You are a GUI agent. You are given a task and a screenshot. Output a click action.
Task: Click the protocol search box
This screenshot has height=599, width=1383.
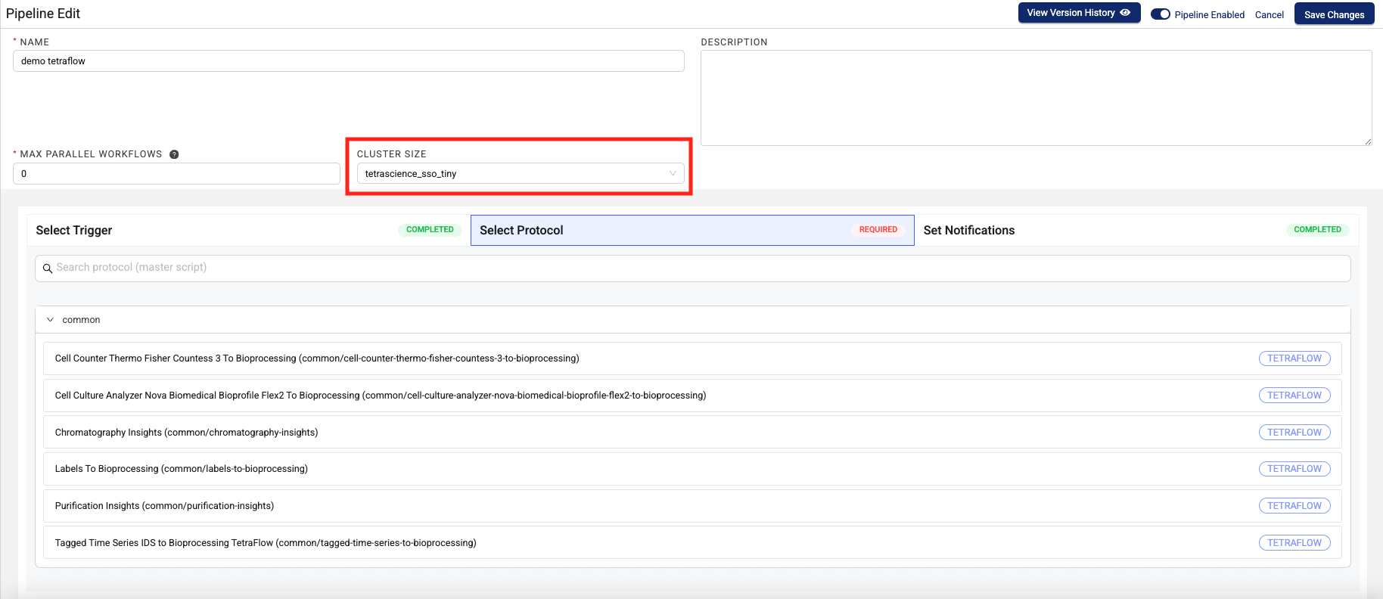[x=692, y=268]
